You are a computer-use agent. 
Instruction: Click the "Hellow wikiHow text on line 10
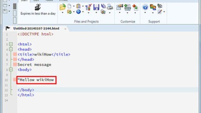pyautogui.click(x=36, y=80)
